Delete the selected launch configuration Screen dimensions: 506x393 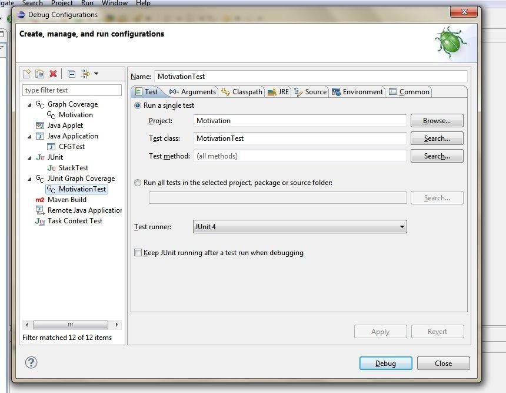pyautogui.click(x=52, y=74)
